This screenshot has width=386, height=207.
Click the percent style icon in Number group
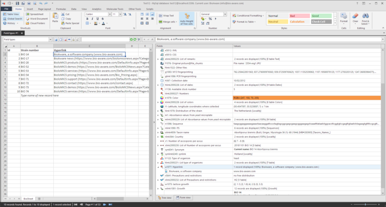coord(210,19)
